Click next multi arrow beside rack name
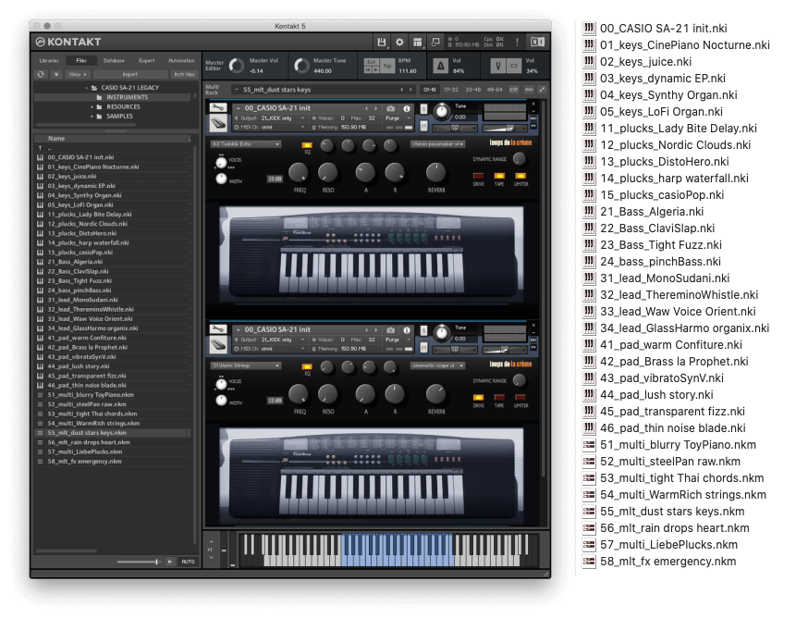Screen dimensions: 796x618 [x=411, y=90]
